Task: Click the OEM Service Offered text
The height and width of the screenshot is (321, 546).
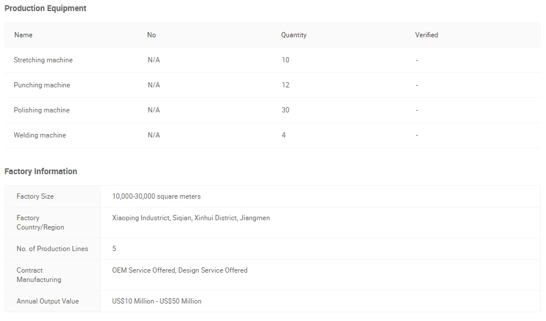Action: (144, 270)
